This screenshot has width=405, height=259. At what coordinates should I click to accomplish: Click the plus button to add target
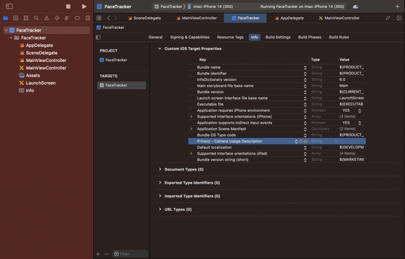[98, 254]
